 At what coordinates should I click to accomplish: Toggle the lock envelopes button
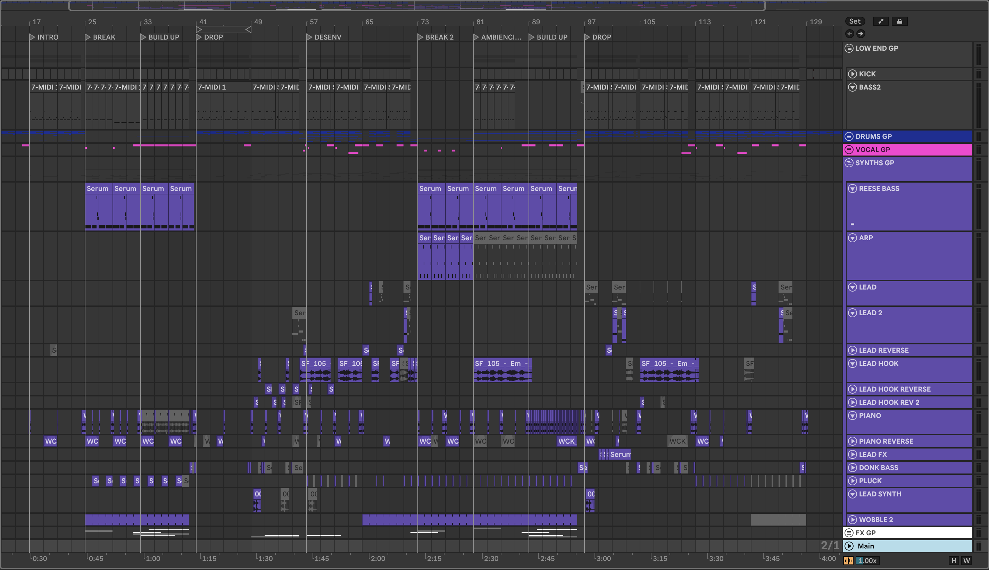coord(899,22)
